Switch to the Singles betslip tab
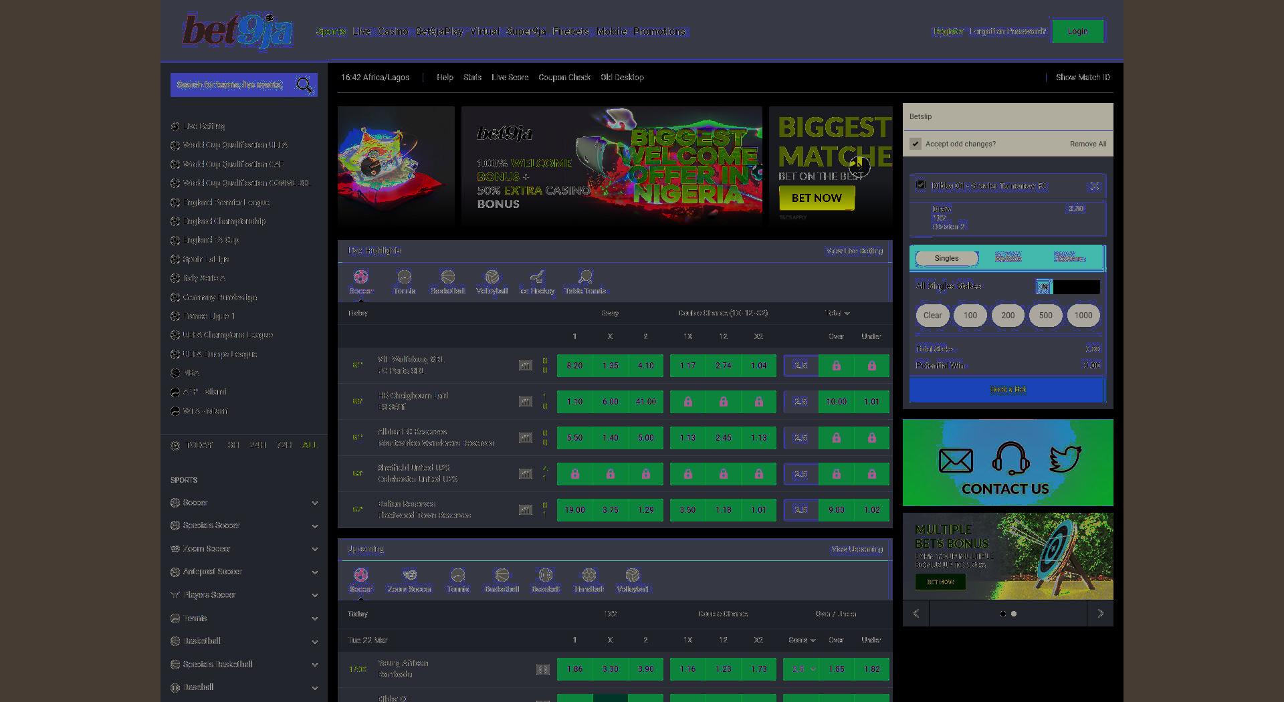Viewport: 1284px width, 702px height. point(946,258)
